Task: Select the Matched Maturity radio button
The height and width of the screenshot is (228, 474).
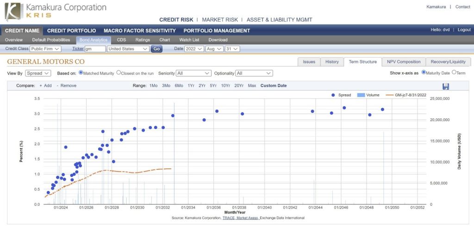Action: pyautogui.click(x=81, y=73)
